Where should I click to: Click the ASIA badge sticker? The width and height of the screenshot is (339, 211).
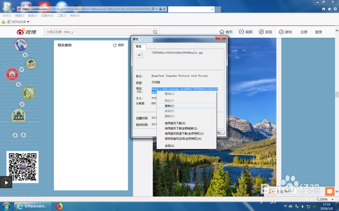click(12, 74)
